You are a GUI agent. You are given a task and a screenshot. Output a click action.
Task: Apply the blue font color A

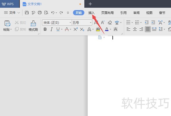107,29
